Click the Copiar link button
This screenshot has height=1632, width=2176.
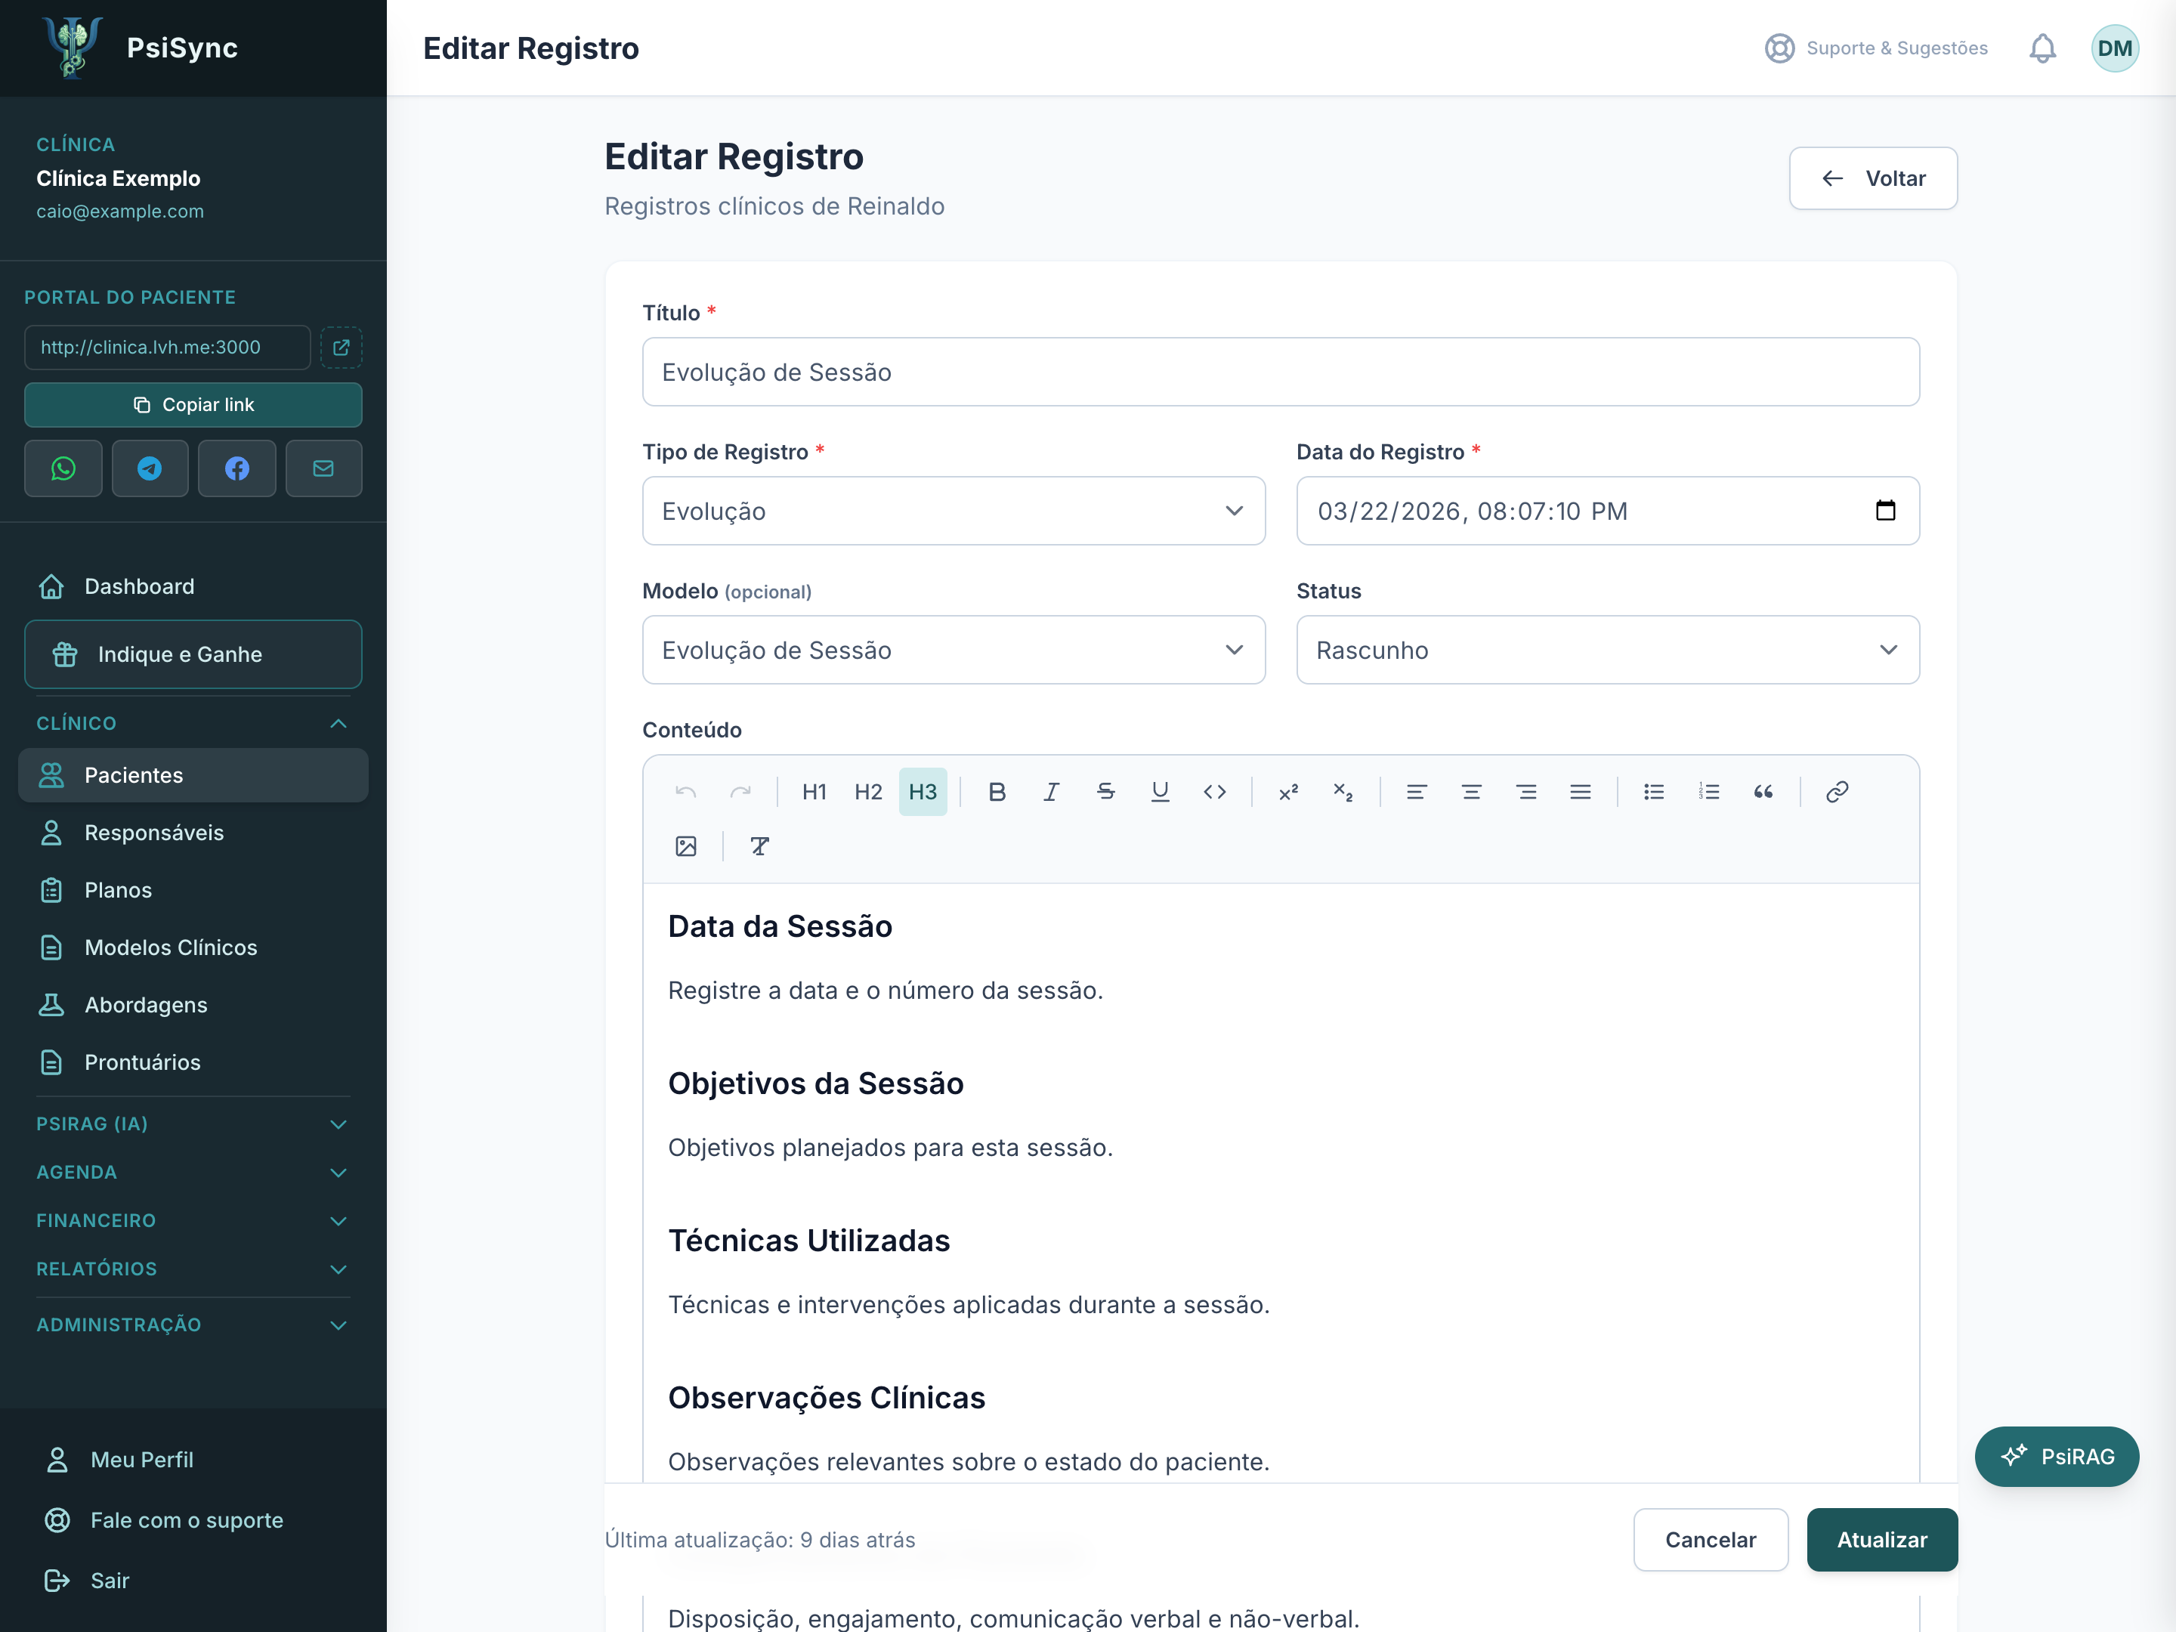(193, 404)
